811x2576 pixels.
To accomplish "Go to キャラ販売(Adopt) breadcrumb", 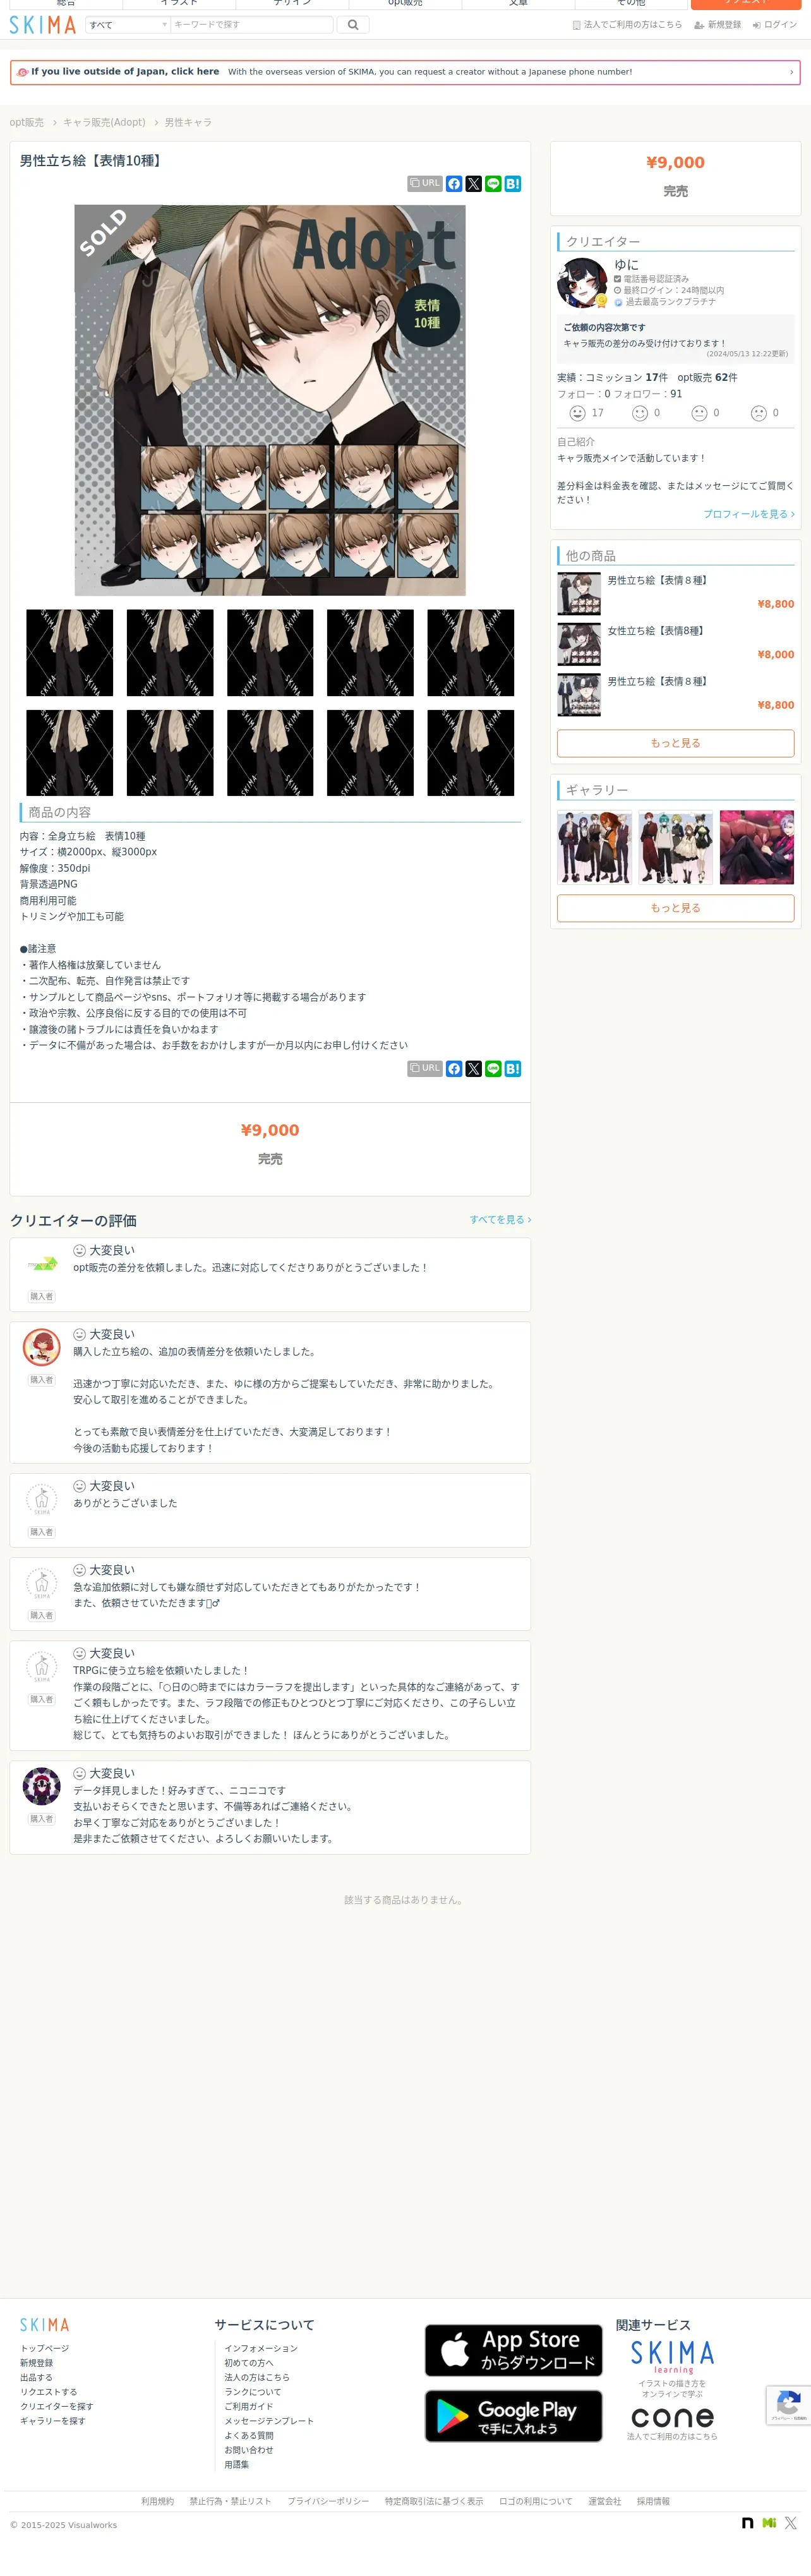I will (x=104, y=122).
